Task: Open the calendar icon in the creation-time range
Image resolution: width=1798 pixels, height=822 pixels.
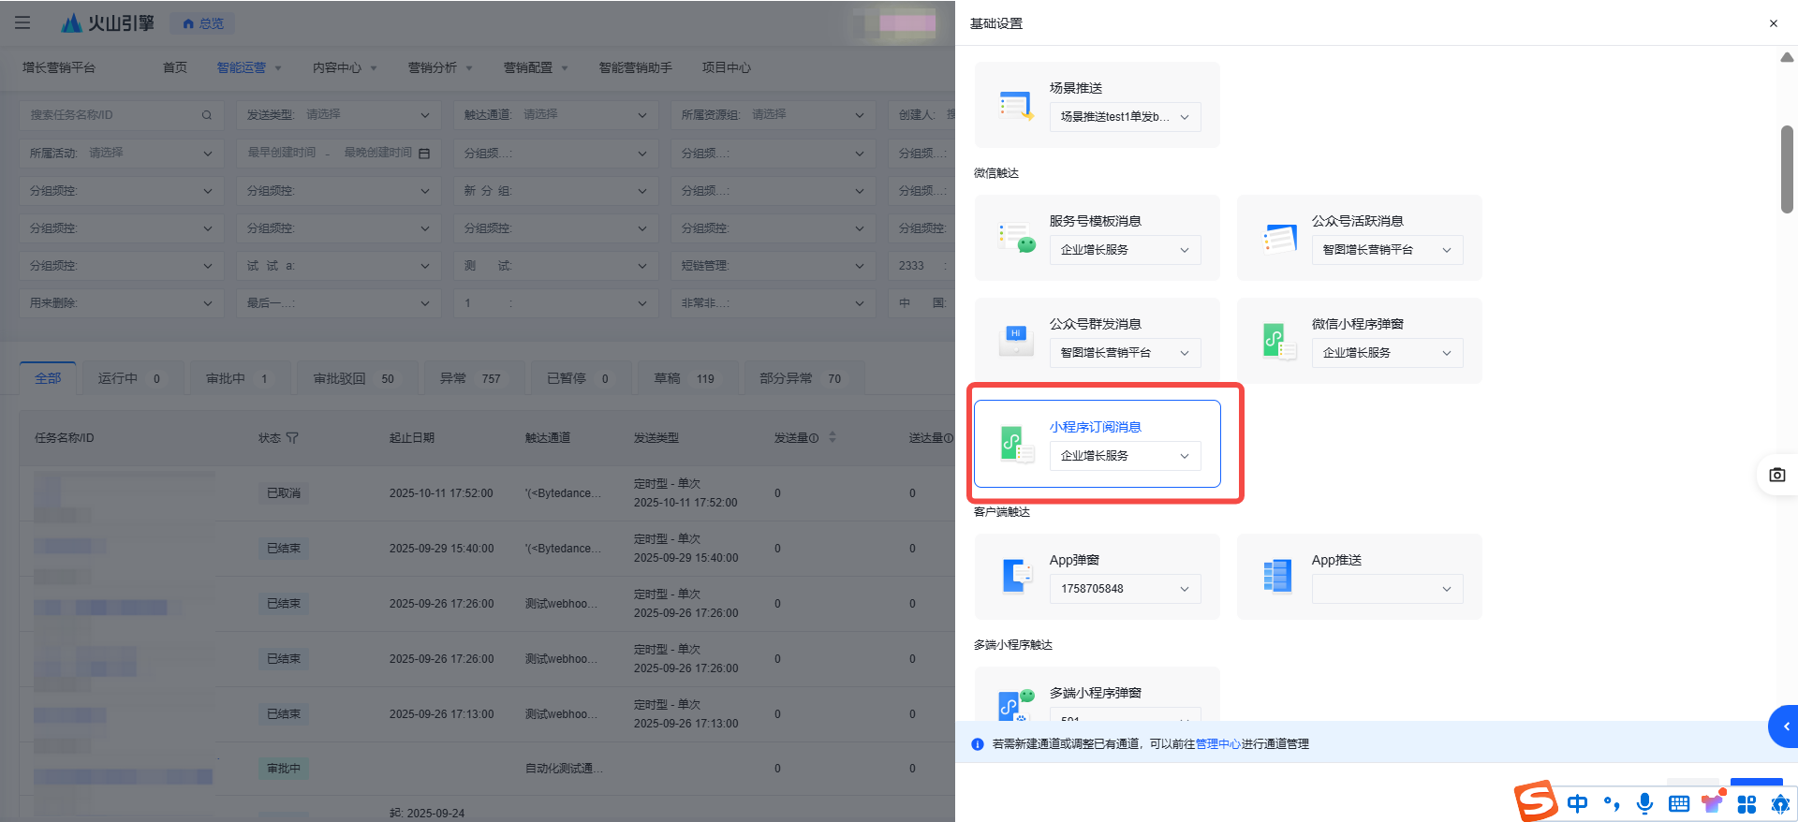Action: [424, 153]
